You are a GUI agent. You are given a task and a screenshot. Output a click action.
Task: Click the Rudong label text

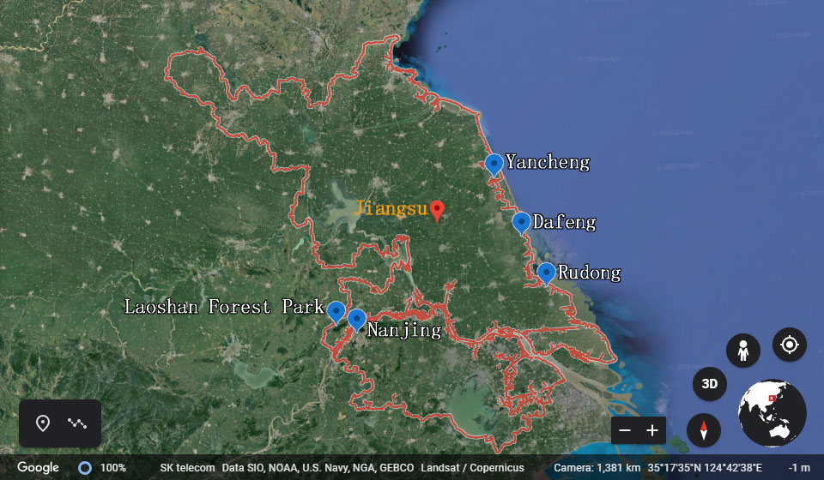tap(589, 273)
